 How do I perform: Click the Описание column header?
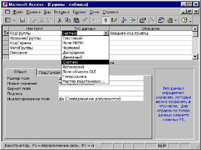tap(151, 28)
